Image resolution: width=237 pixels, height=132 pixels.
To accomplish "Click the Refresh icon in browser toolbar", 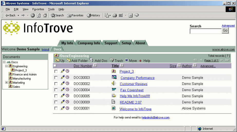I will tap(39, 15).
